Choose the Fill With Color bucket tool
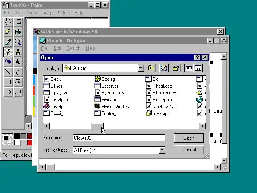The height and width of the screenshot is (193, 257). pyautogui.click(x=18, y=32)
